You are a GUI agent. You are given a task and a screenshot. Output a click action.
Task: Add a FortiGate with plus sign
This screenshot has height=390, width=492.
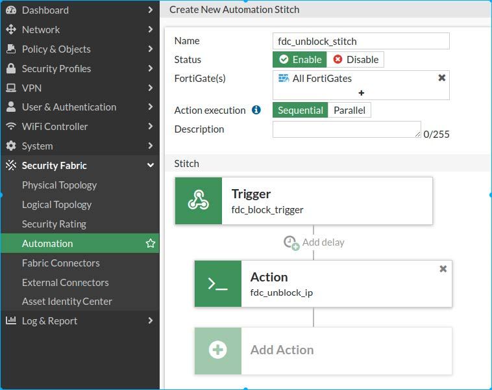click(x=362, y=93)
